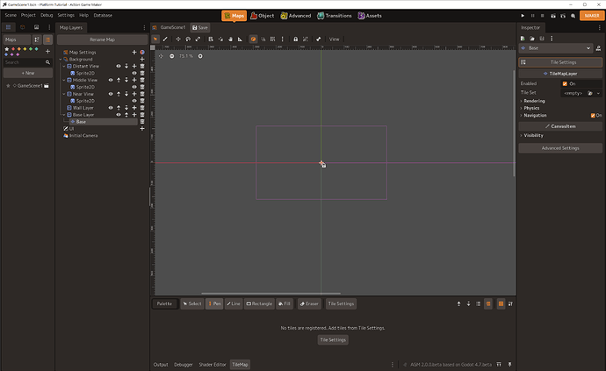Collapse the Distant View layer
The image size is (606, 371).
click(64, 66)
